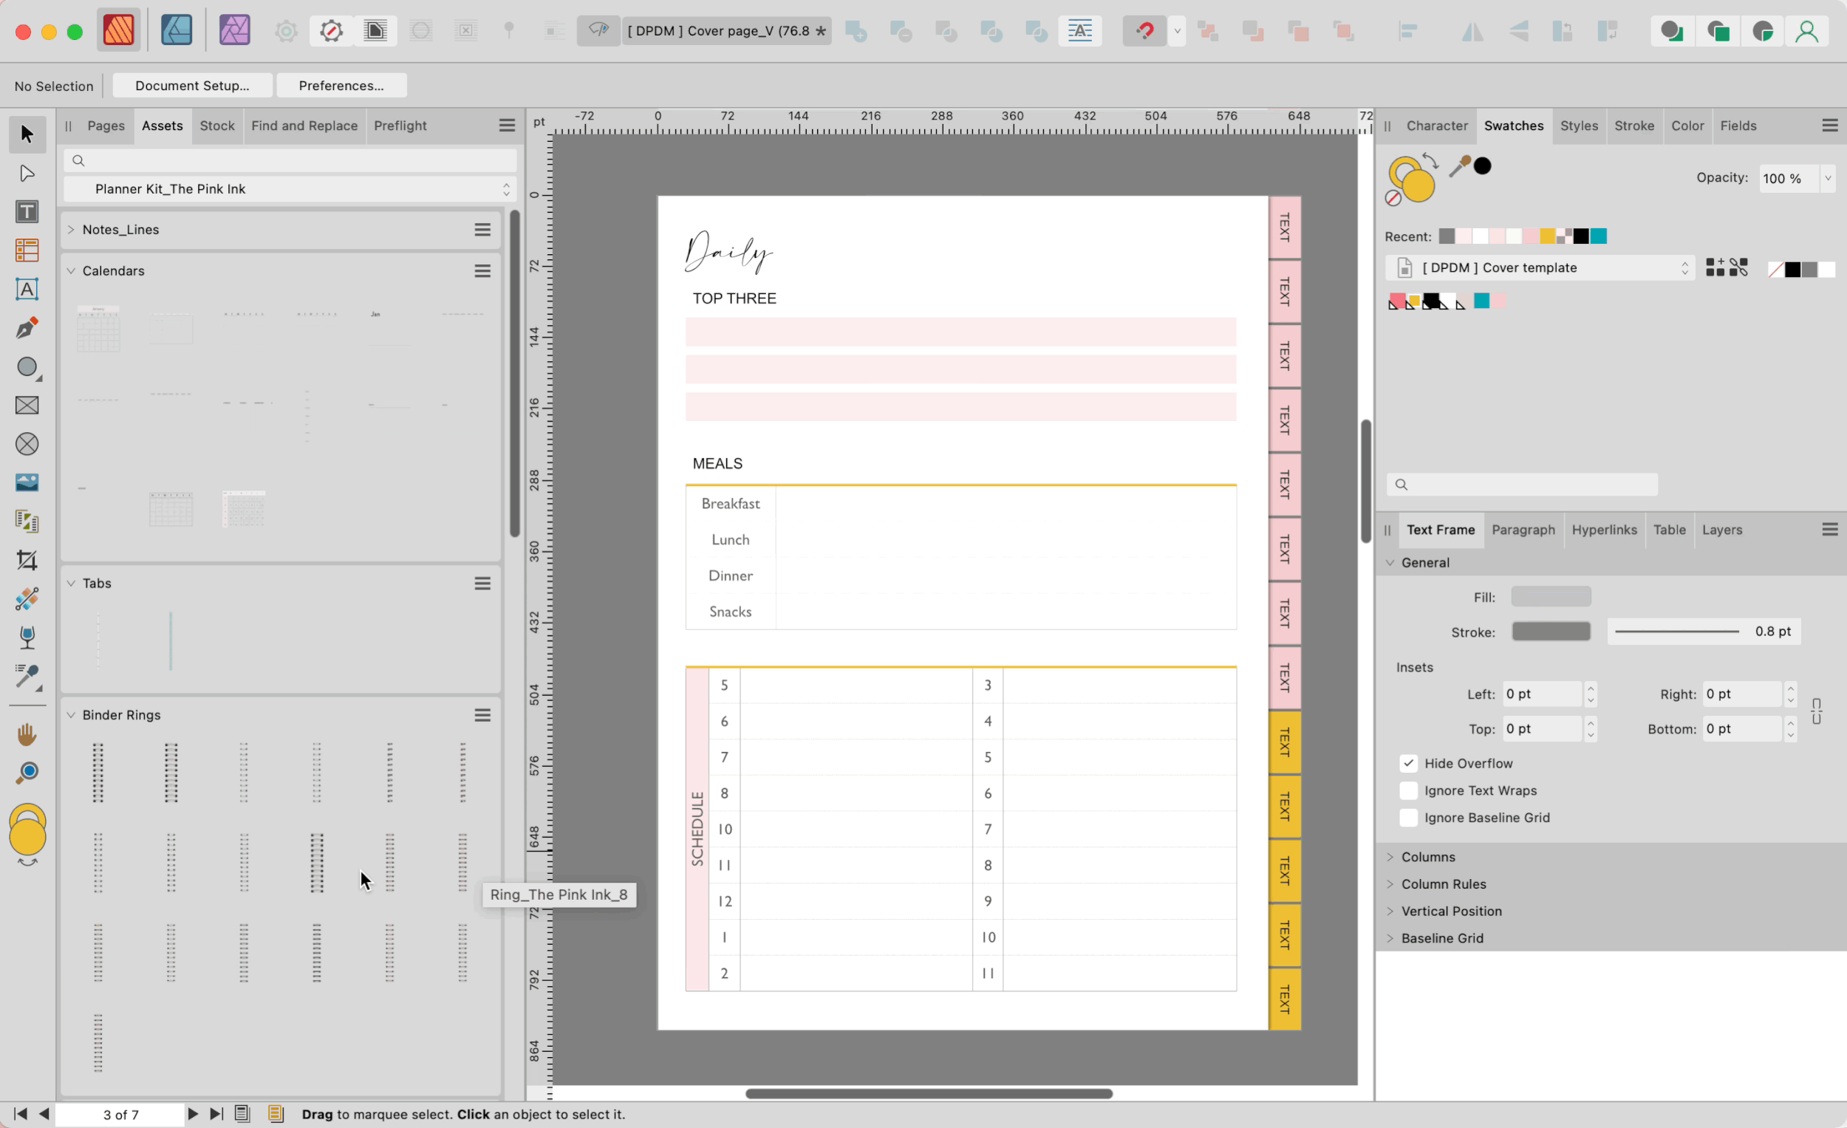Select the Frame Text tool

coord(27,212)
